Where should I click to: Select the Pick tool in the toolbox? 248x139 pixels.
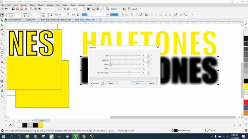pos(2,20)
